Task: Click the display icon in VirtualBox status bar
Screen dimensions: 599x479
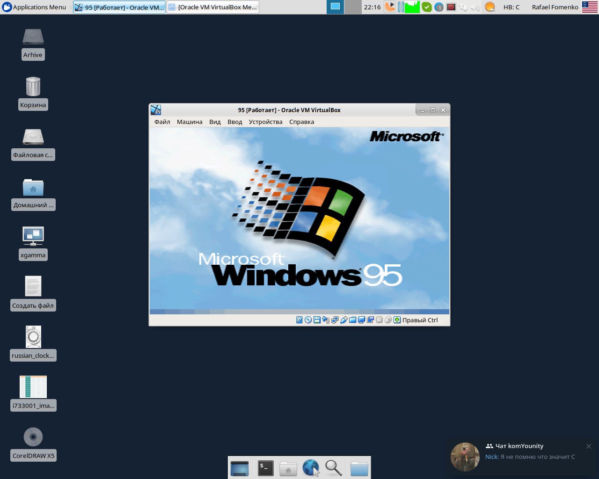Action: pyautogui.click(x=362, y=320)
